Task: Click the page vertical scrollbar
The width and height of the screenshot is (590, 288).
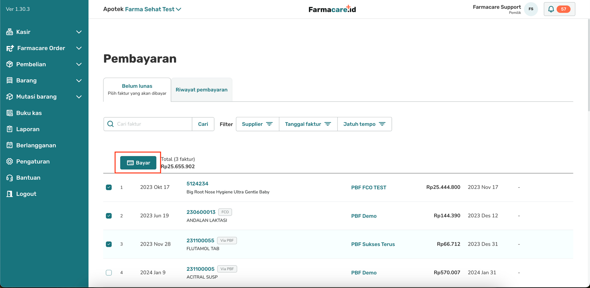Action: (588, 64)
